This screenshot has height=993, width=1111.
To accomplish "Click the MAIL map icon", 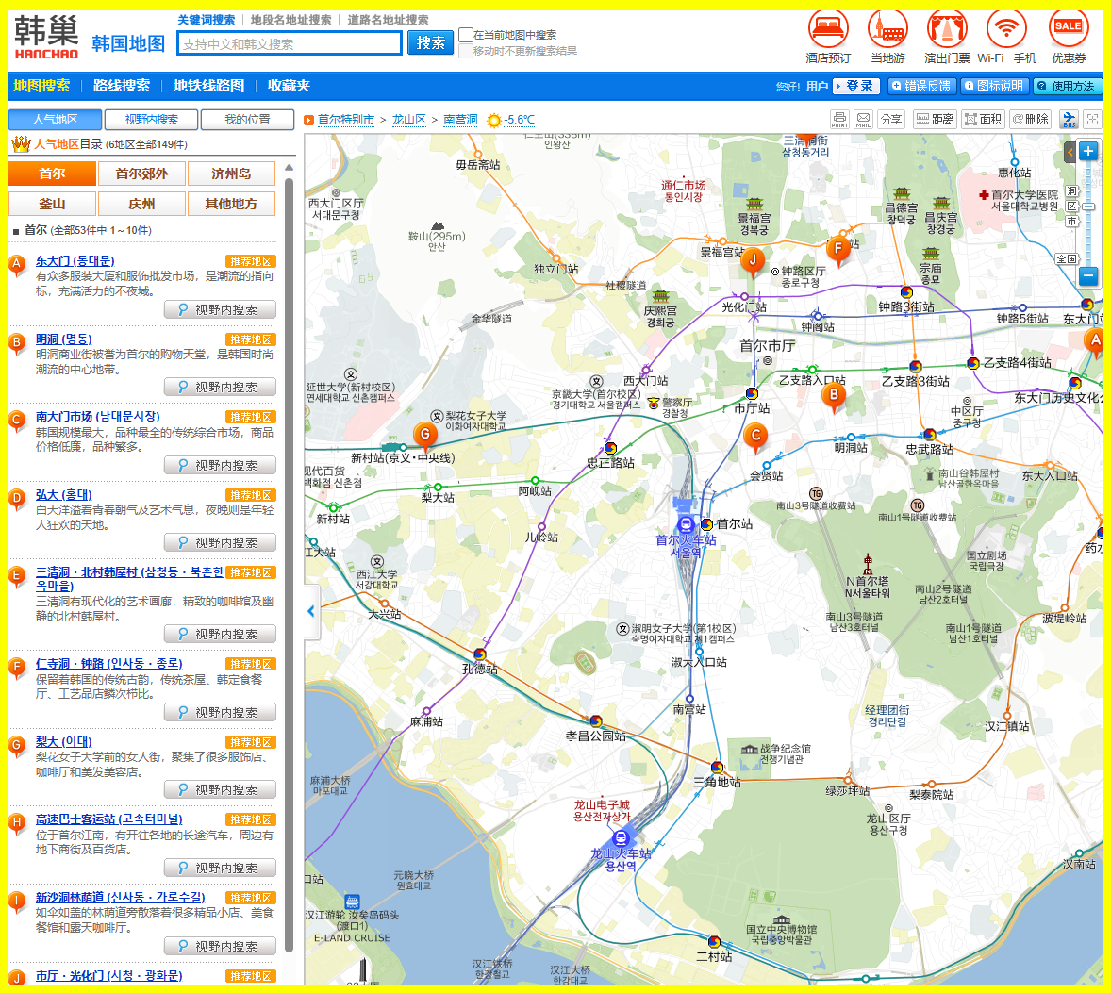I will tap(863, 120).
